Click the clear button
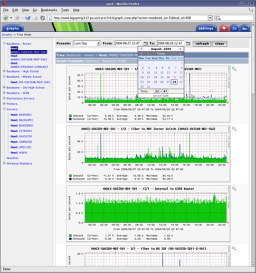256x273 pixels. click(220, 43)
